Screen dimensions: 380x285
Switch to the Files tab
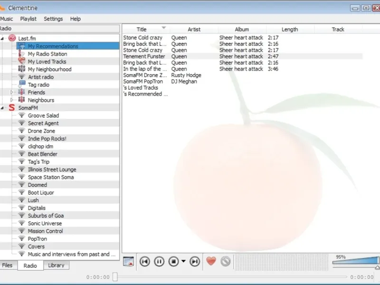coord(8,265)
